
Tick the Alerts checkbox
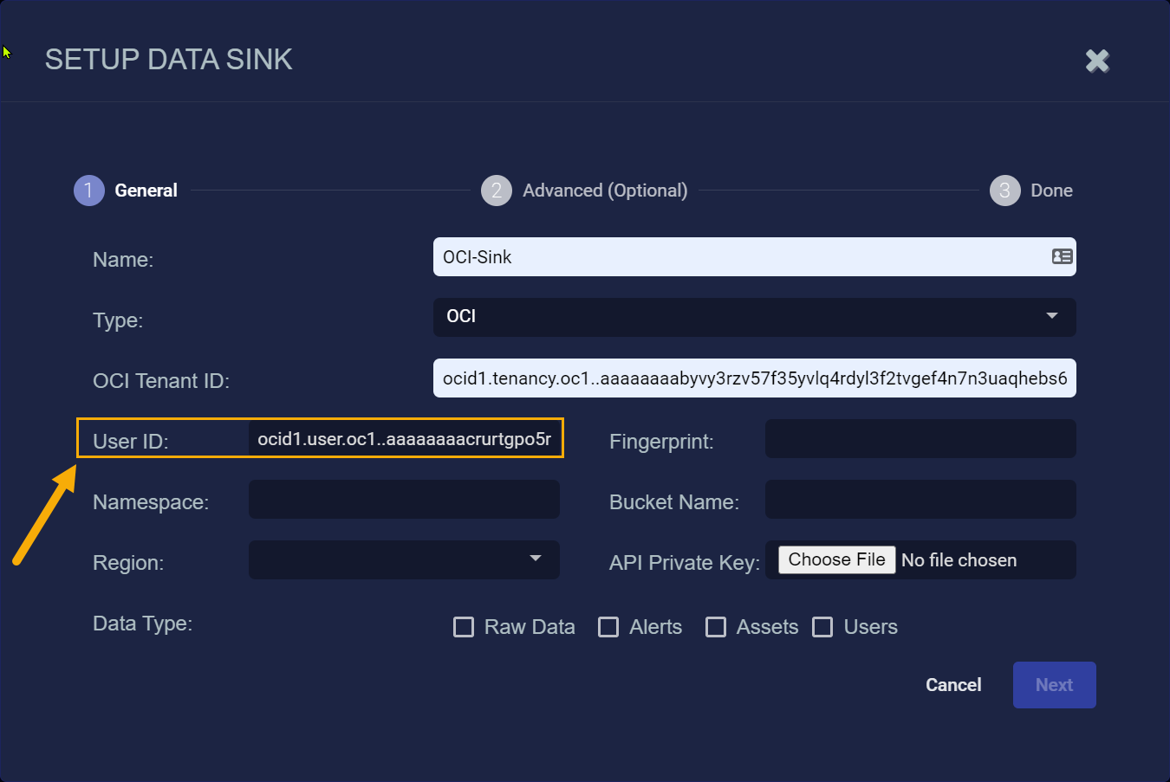point(608,627)
